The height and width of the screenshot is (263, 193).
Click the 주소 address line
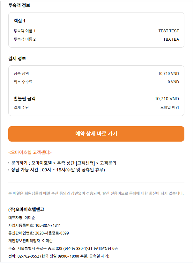click(x=63, y=248)
